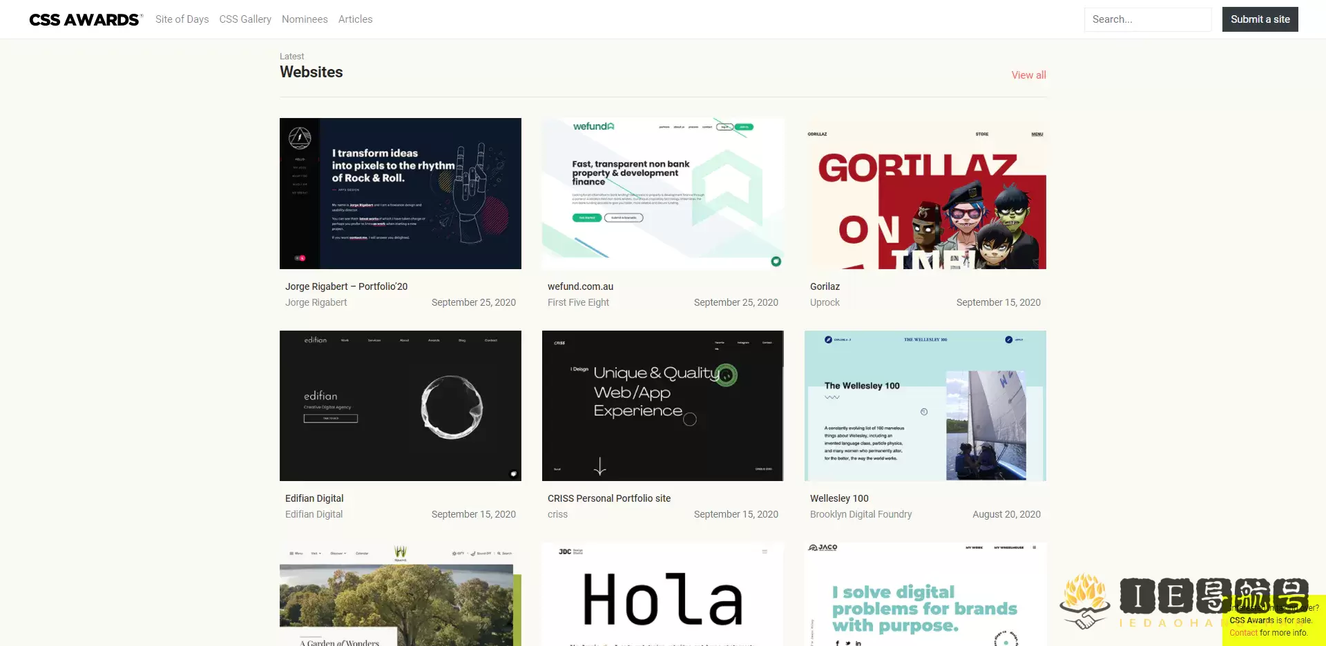
Task: Click the criss author name
Action: (x=557, y=513)
